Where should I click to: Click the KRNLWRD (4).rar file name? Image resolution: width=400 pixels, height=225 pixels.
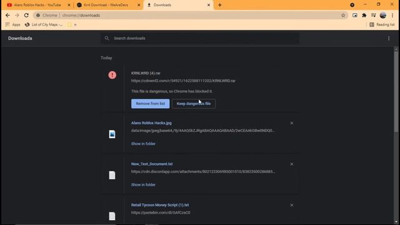click(146, 73)
